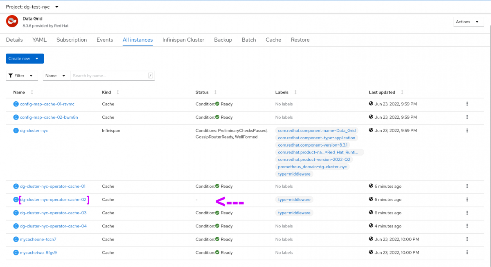Click the Data Grid operator logo
Image resolution: width=491 pixels, height=267 pixels.
click(x=12, y=21)
